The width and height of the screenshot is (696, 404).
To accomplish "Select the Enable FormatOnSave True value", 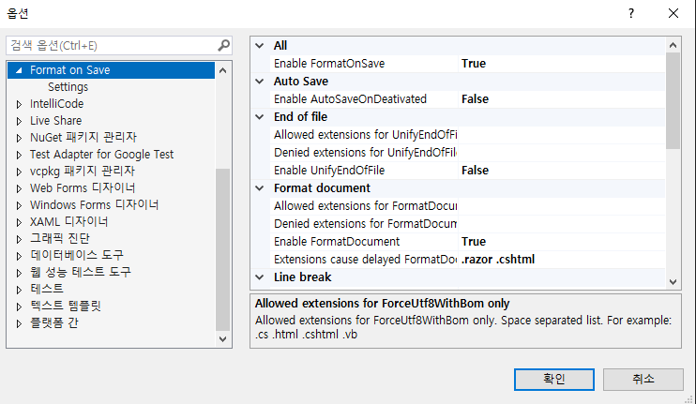I will (x=474, y=64).
